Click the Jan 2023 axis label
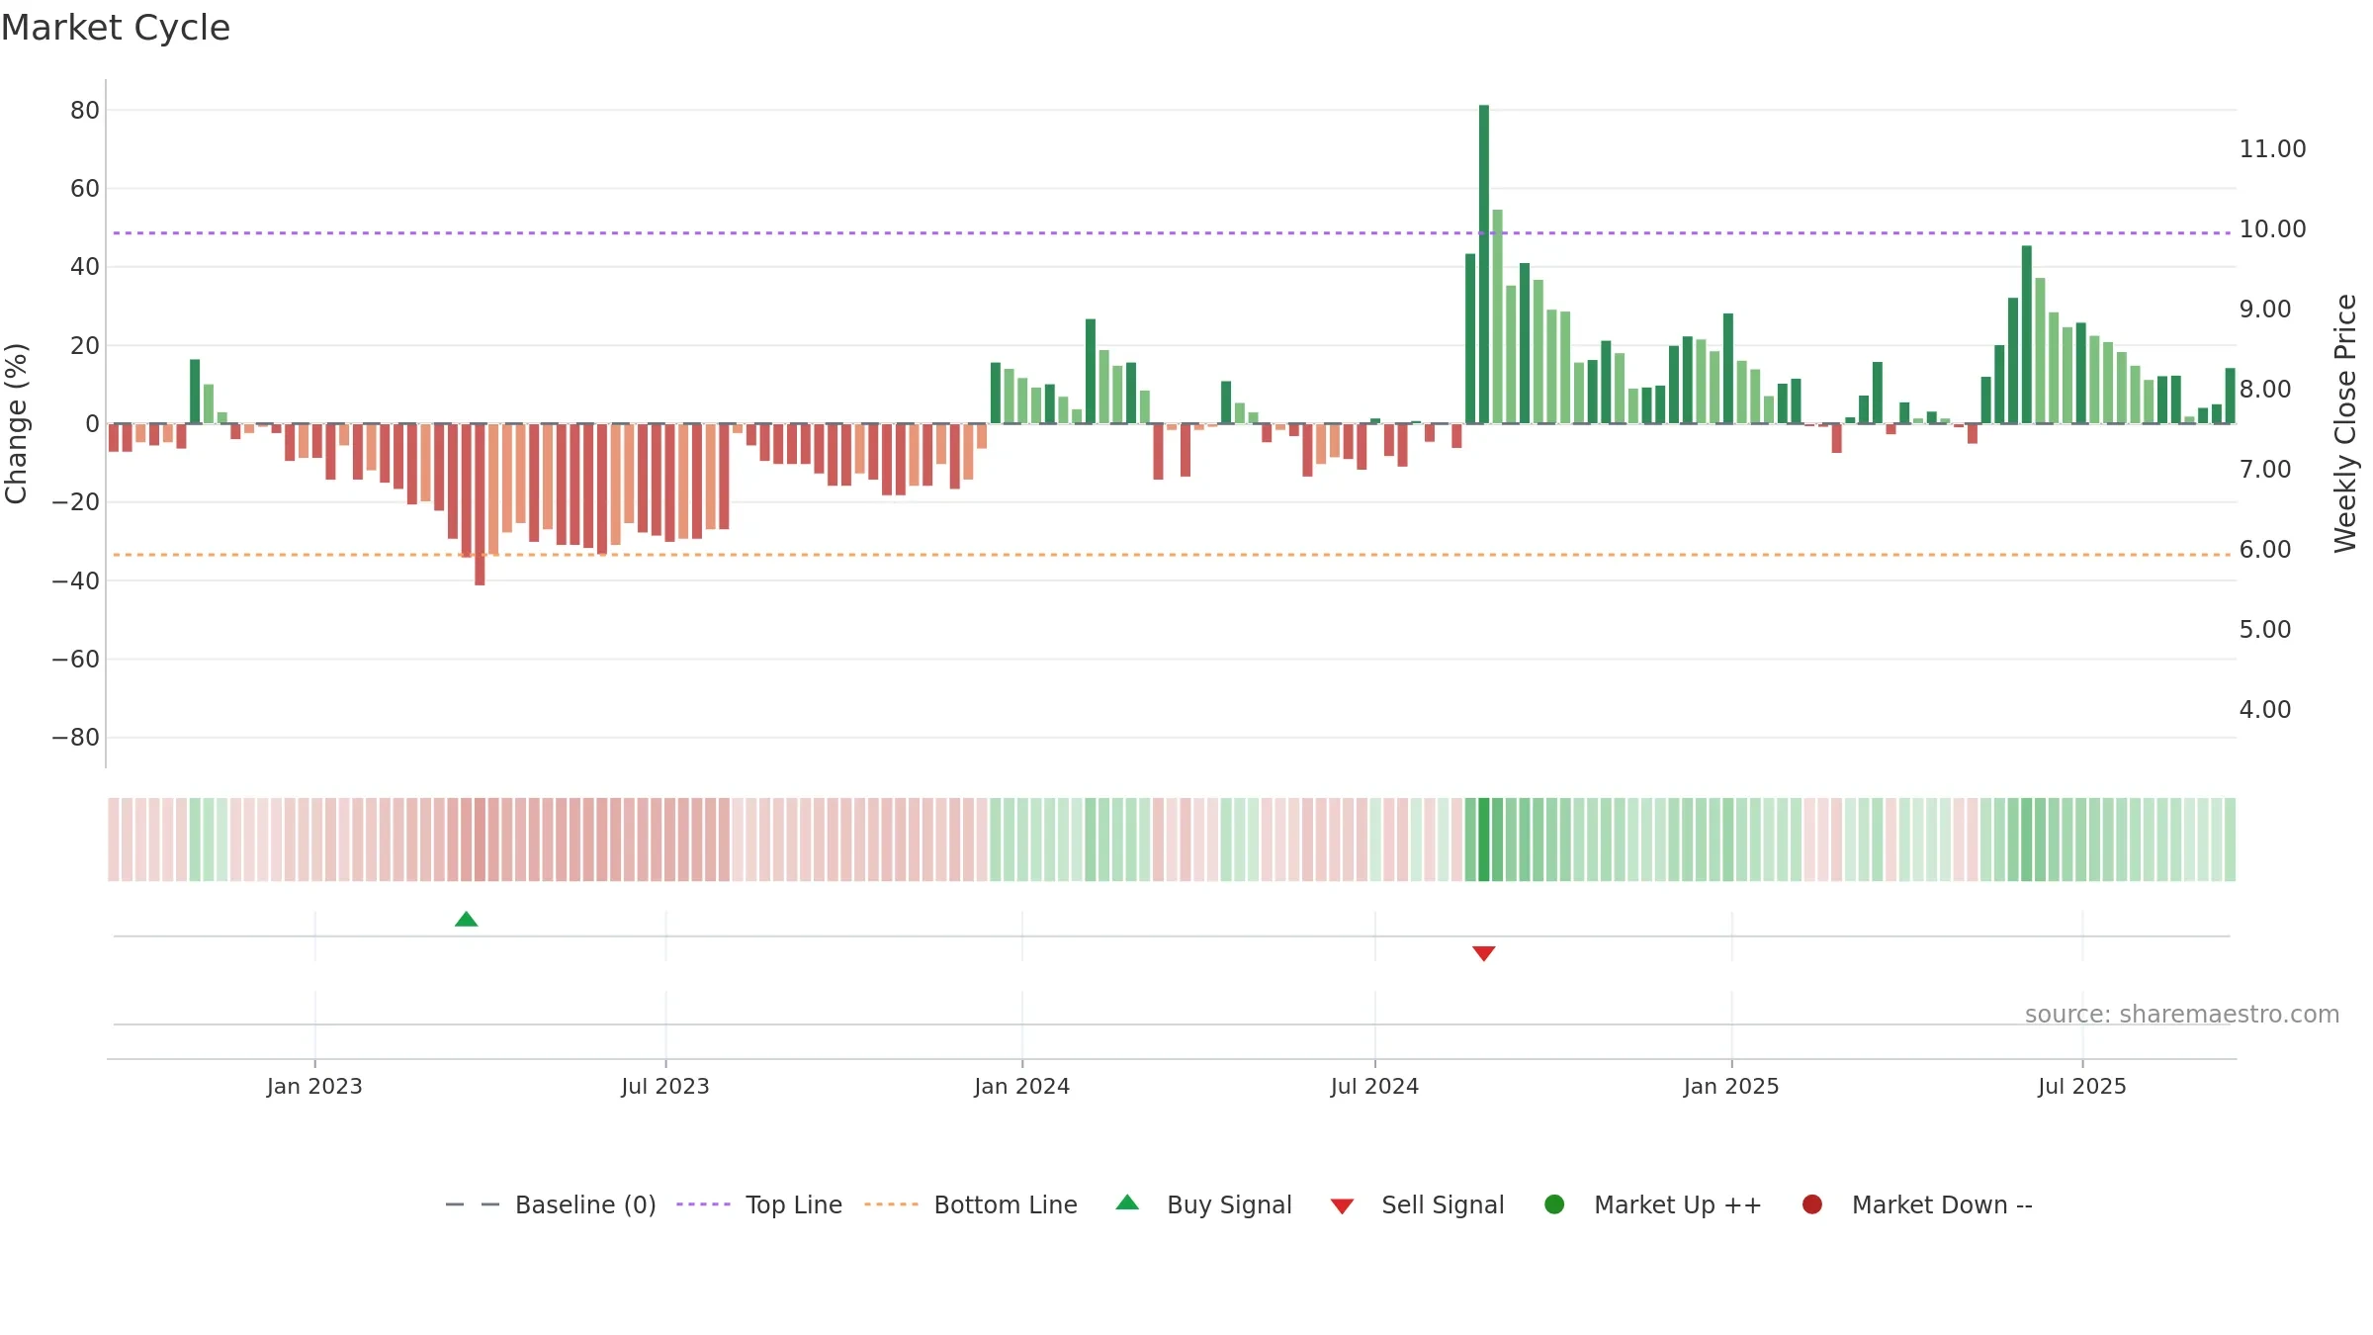This screenshot has width=2373, height=1335. [x=314, y=1086]
